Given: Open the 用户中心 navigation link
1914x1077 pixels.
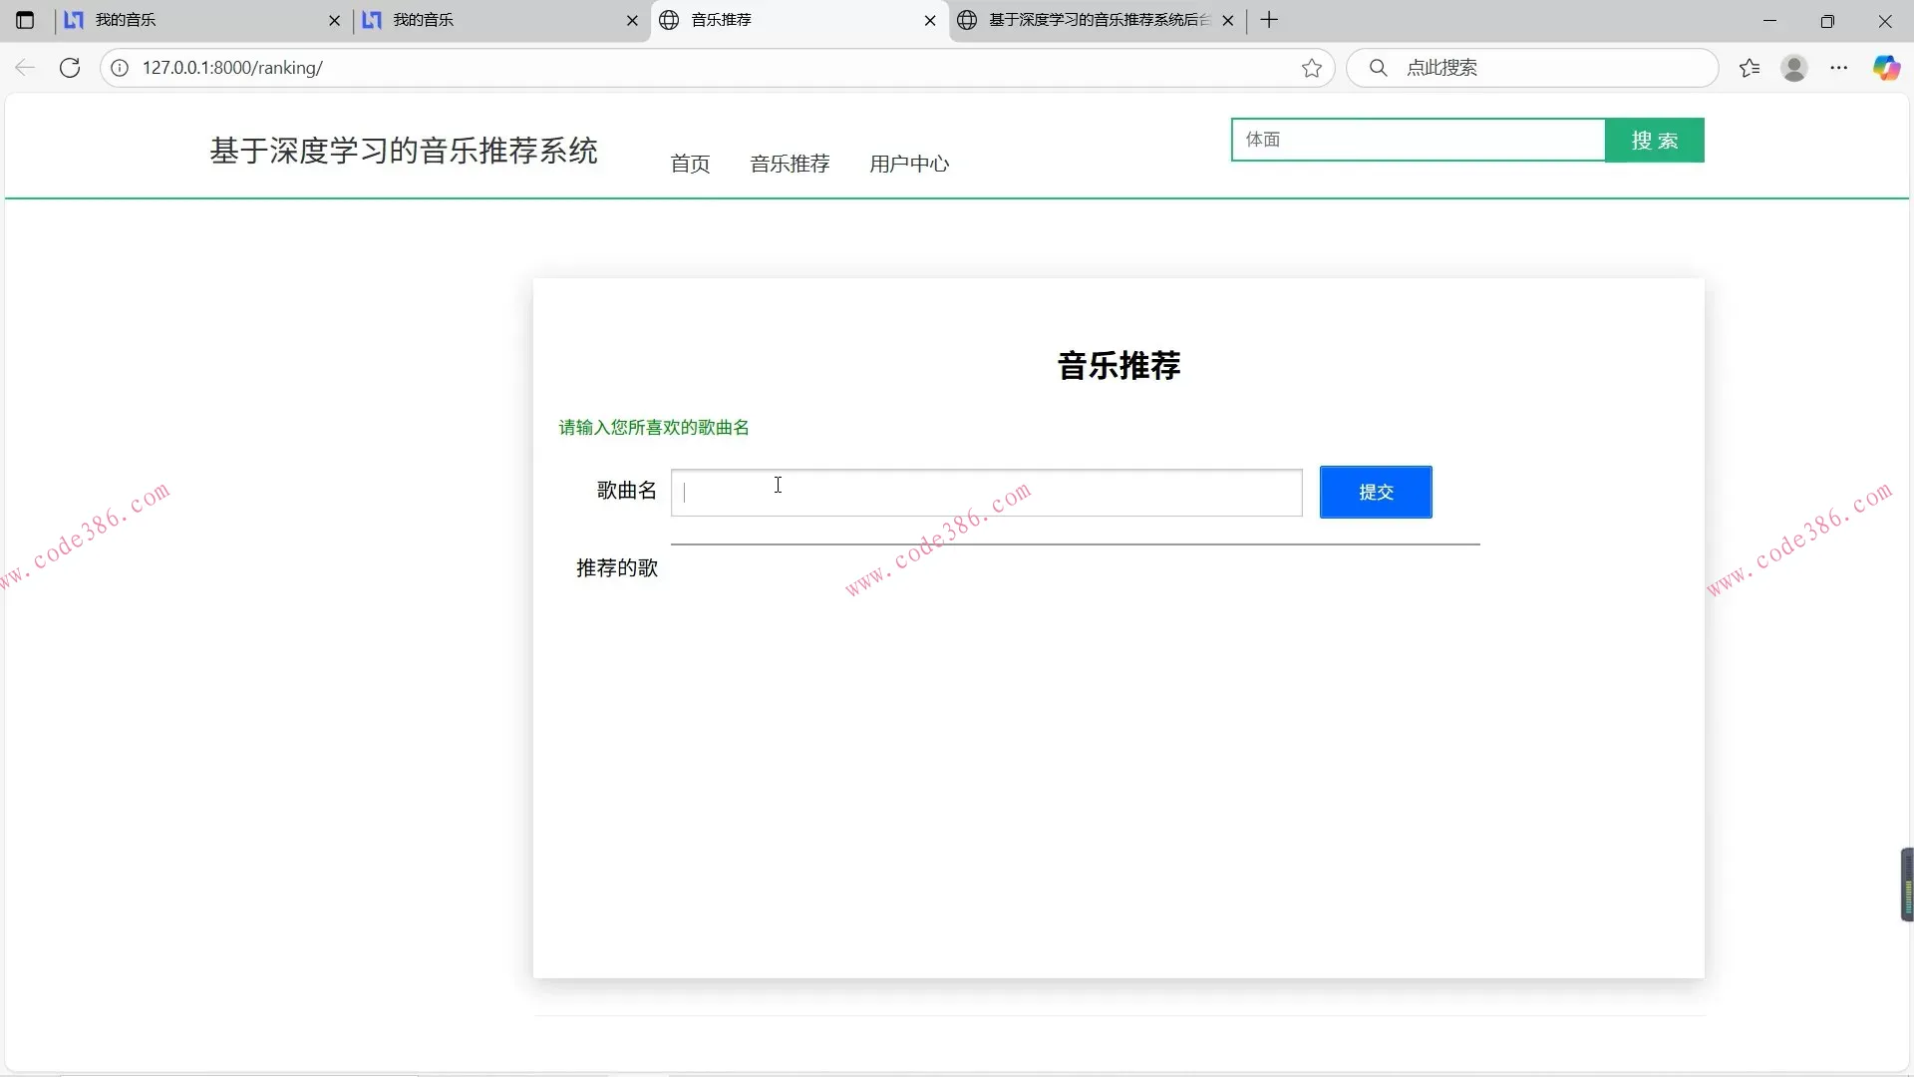Looking at the screenshot, I should [x=909, y=164].
